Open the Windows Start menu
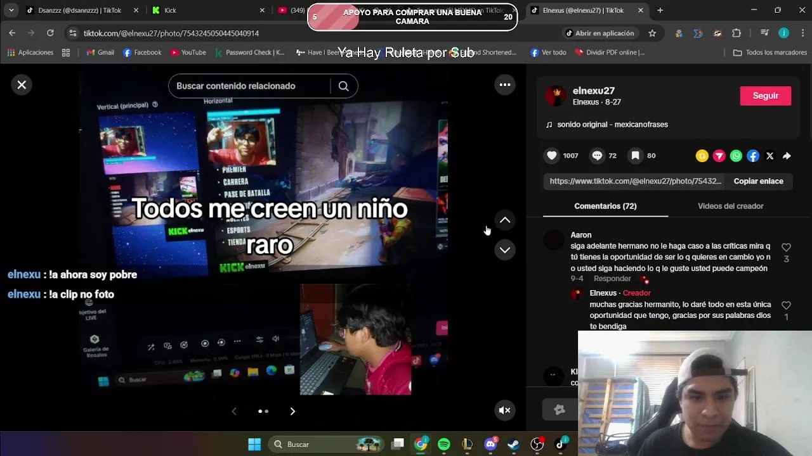Image resolution: width=812 pixels, height=456 pixels. tap(254, 445)
